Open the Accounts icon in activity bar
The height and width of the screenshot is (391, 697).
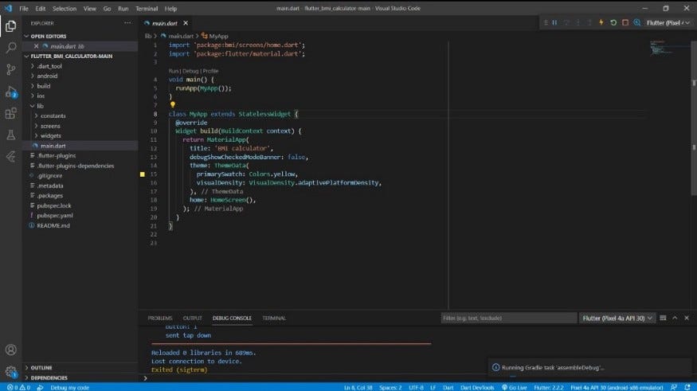pos(10,350)
